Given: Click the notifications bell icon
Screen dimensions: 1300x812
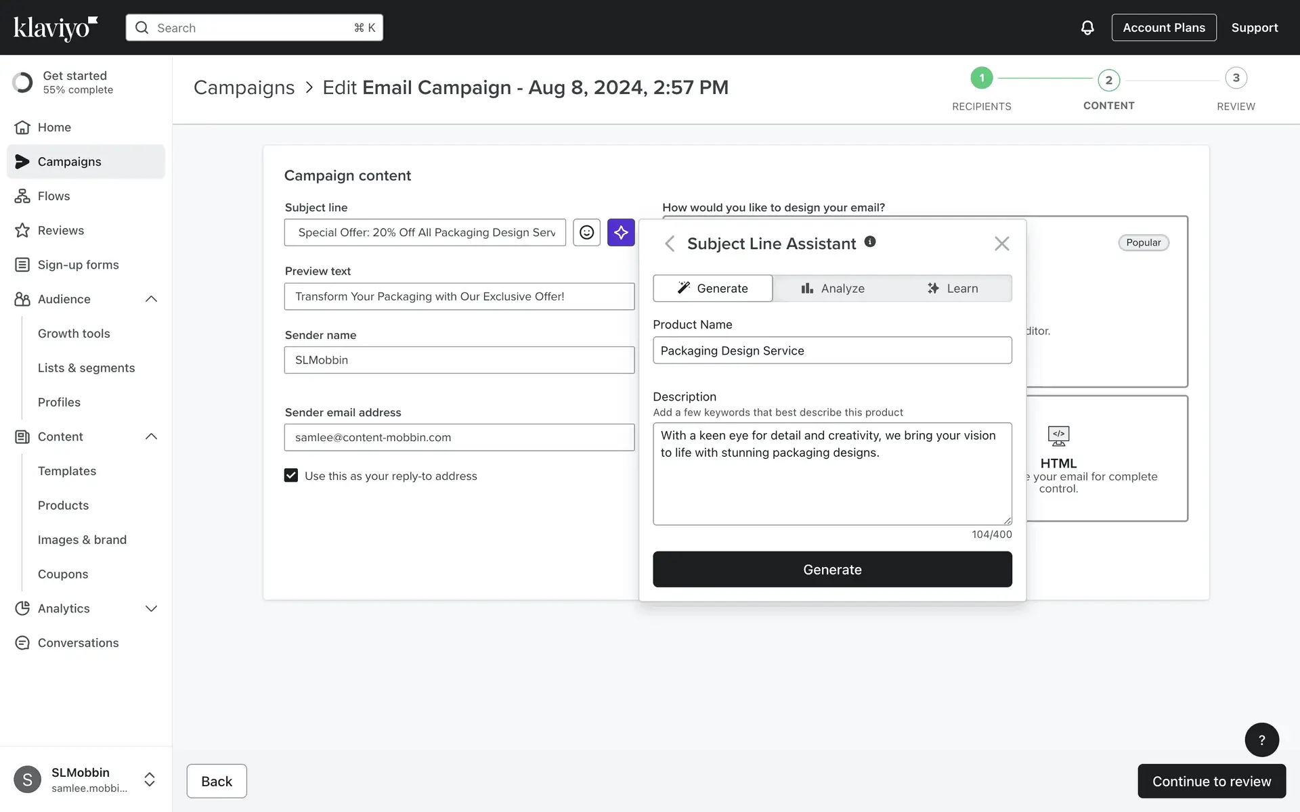Looking at the screenshot, I should click(x=1087, y=28).
